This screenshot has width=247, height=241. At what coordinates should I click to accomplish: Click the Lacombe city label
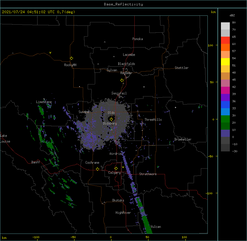129,55
